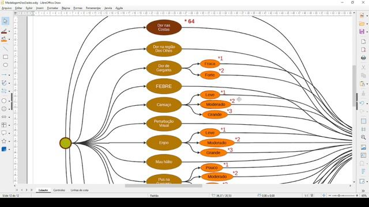Open the Lines and Arrows dropdown arrow

coord(9,75)
